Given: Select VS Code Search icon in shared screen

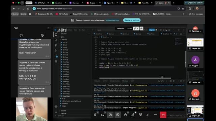Looking at the screenshot, I should [x=56, y=40].
